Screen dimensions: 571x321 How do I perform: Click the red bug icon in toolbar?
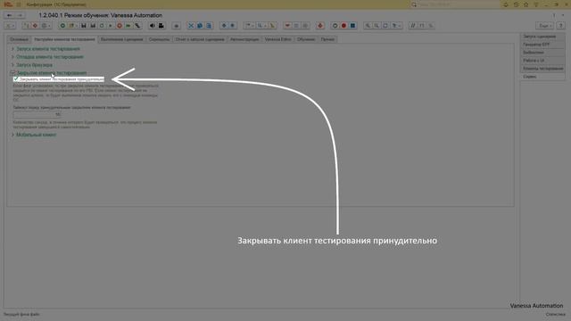[320, 26]
